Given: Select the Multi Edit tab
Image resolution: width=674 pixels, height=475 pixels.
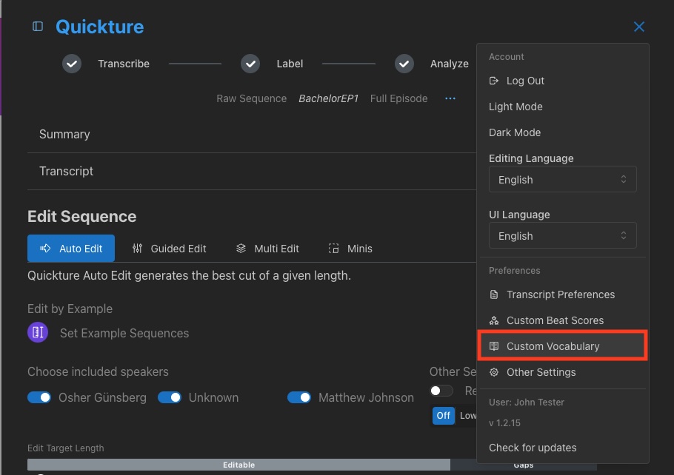Looking at the screenshot, I should [267, 249].
